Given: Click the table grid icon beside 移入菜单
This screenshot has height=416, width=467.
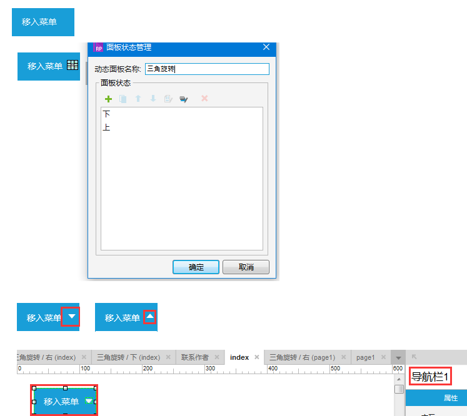Looking at the screenshot, I should point(73,65).
